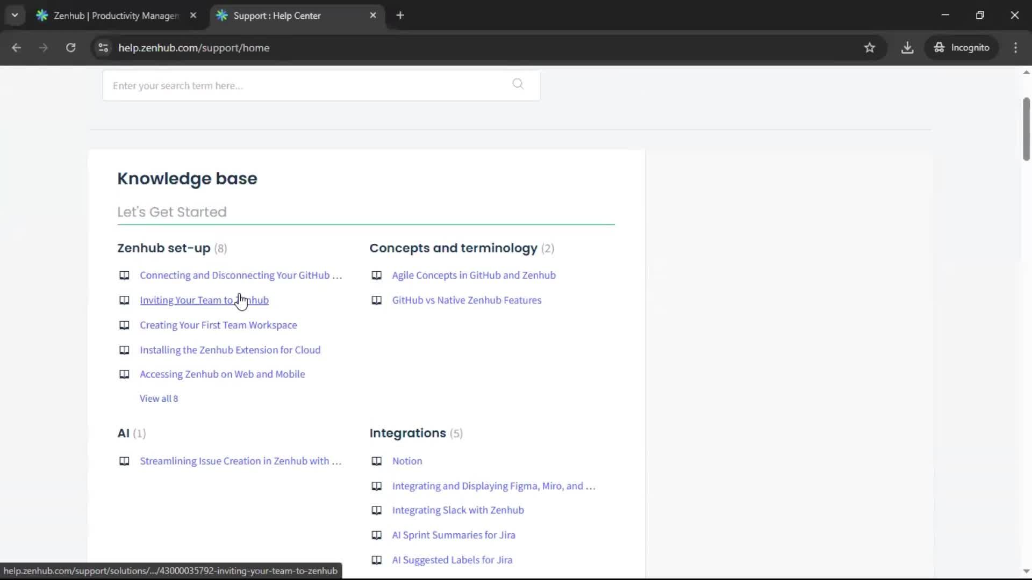Open a new browser tab
The image size is (1032, 580).
point(400,15)
